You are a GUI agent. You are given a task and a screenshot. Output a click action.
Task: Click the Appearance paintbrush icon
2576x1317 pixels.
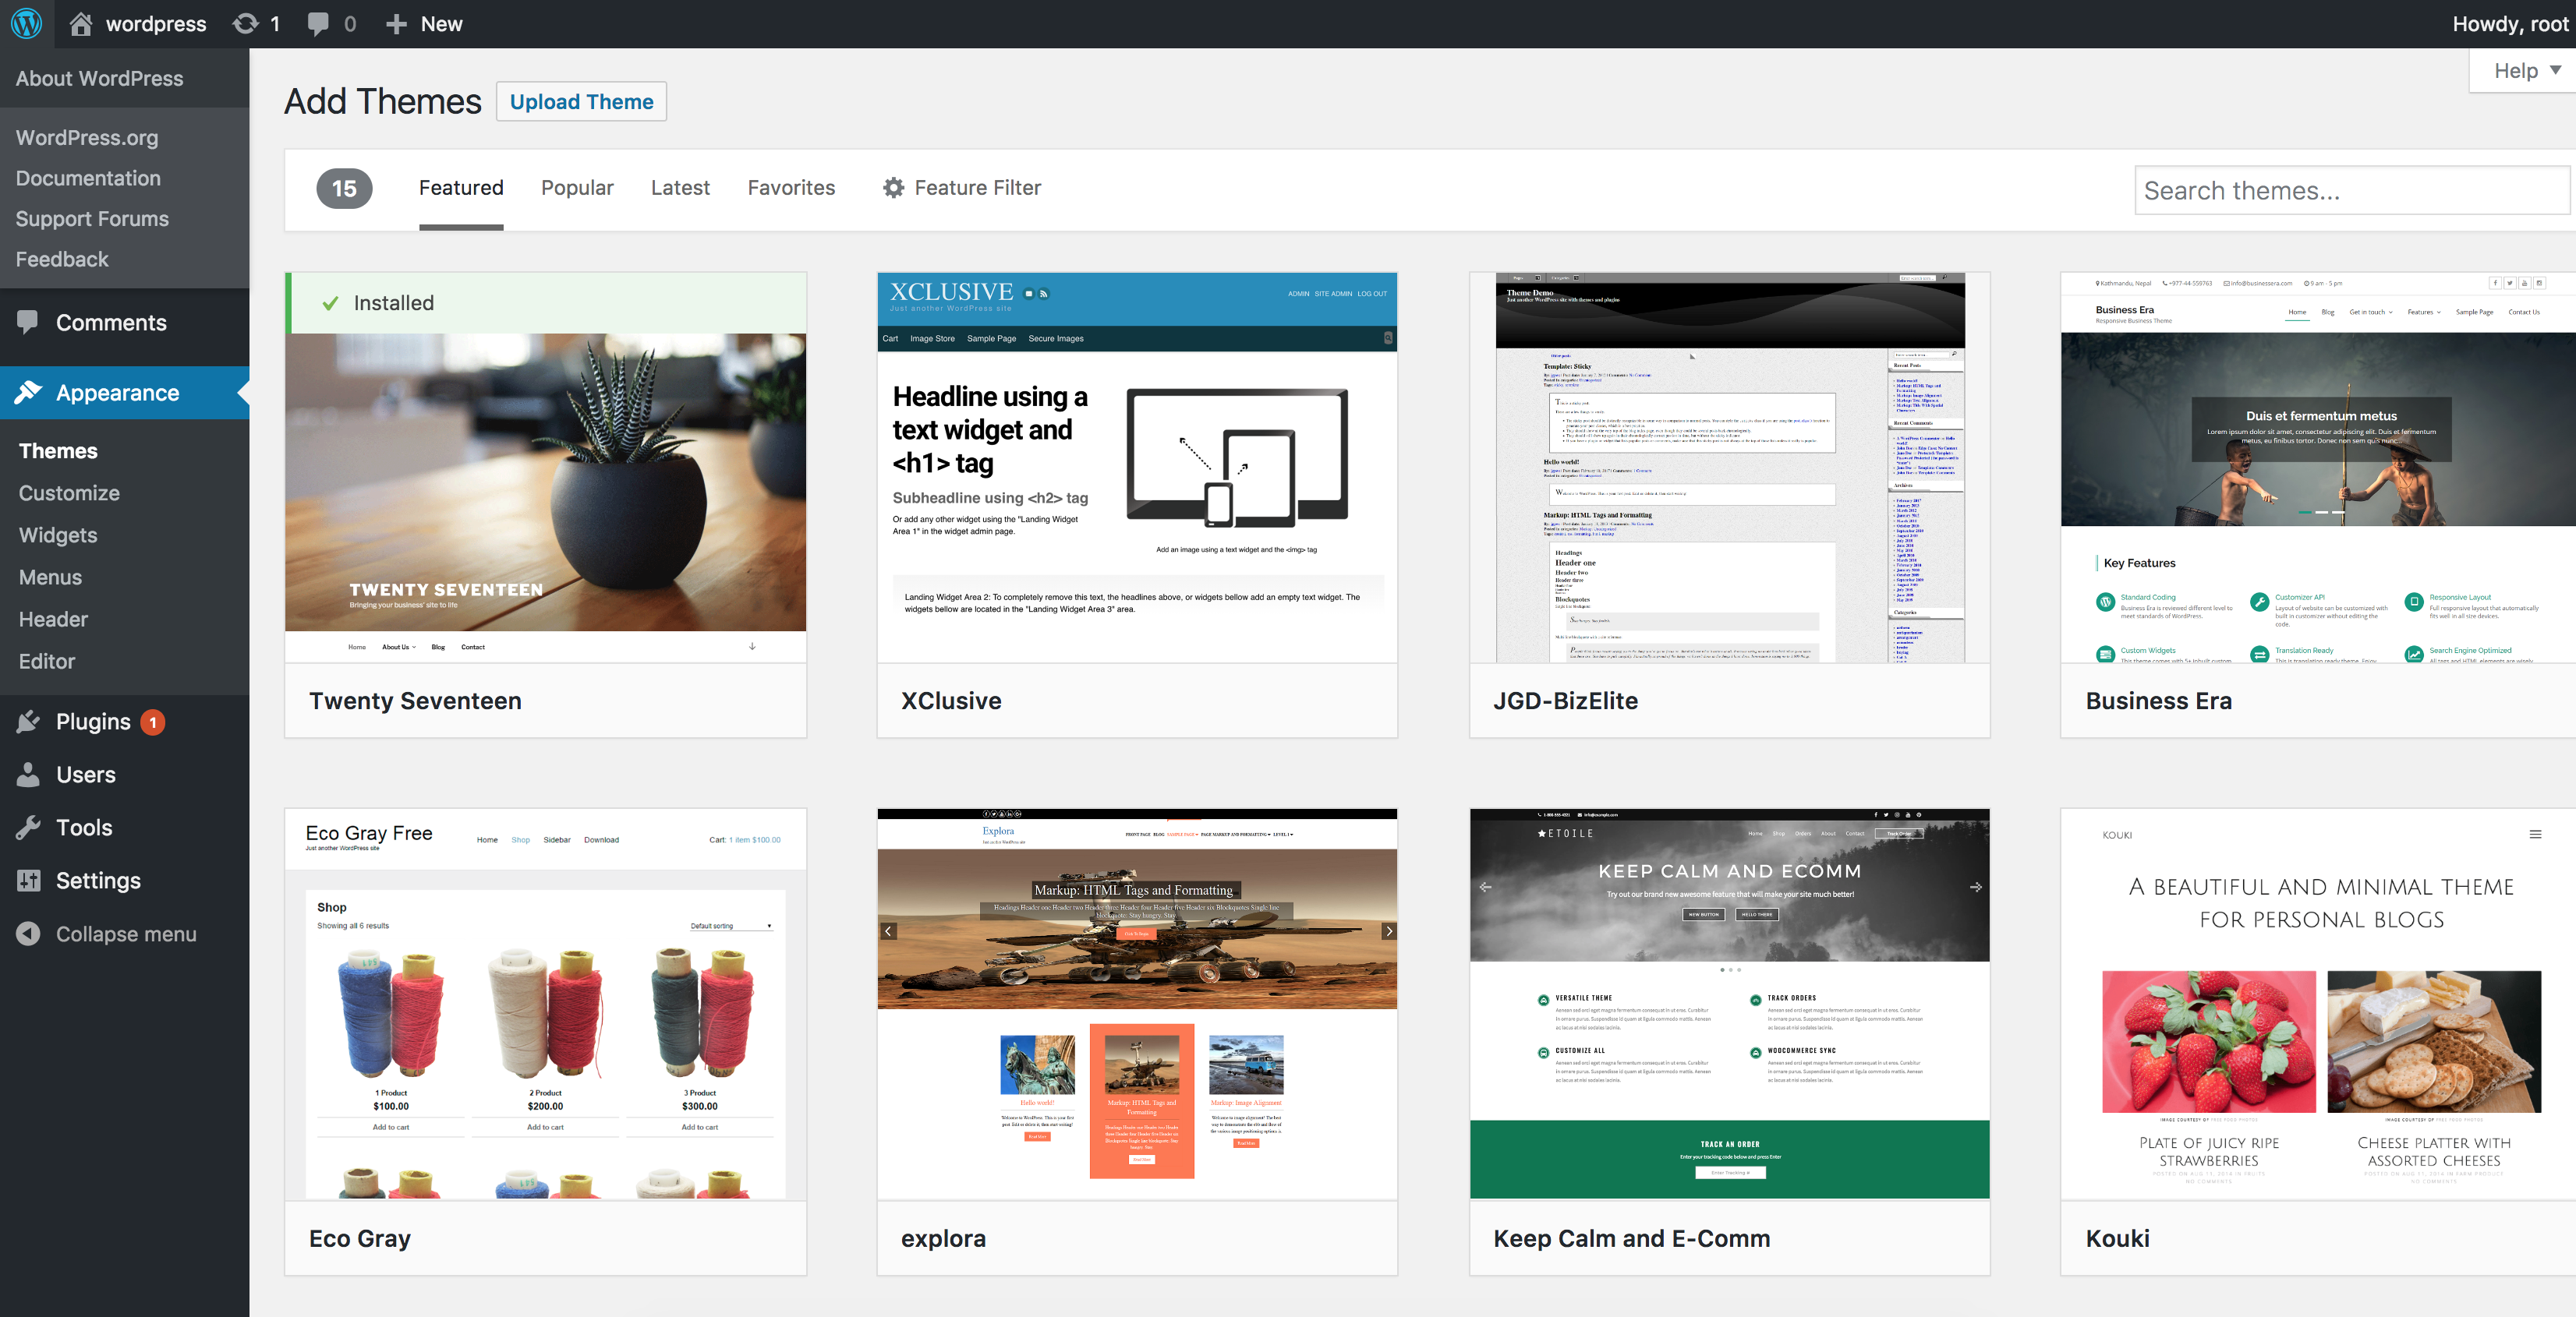coord(29,392)
